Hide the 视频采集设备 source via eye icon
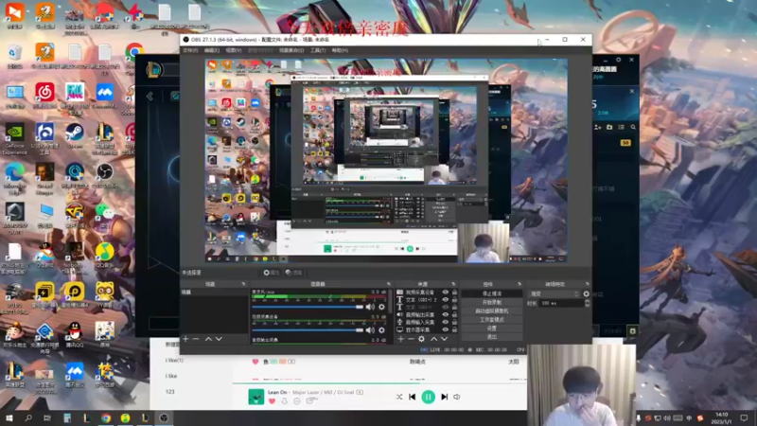This screenshot has width=757, height=426. (x=445, y=293)
